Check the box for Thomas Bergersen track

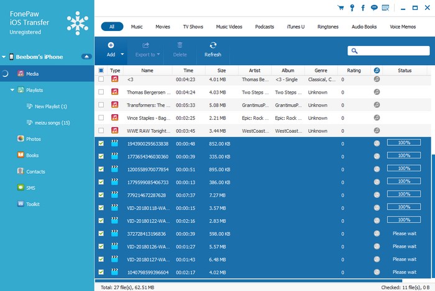(101, 92)
